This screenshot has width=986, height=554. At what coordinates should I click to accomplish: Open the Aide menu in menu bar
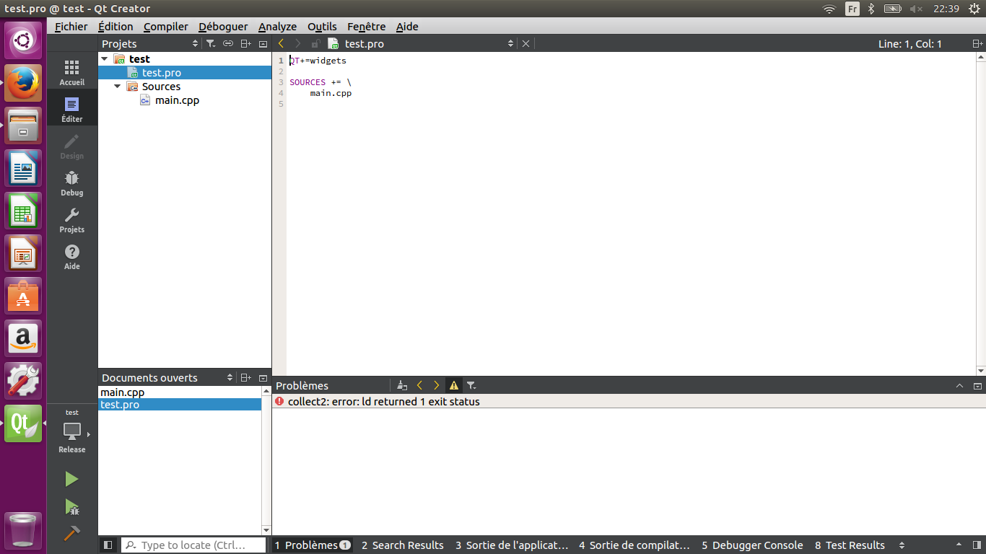pos(407,27)
